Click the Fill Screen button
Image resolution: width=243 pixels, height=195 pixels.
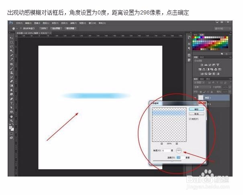pos(70,28)
